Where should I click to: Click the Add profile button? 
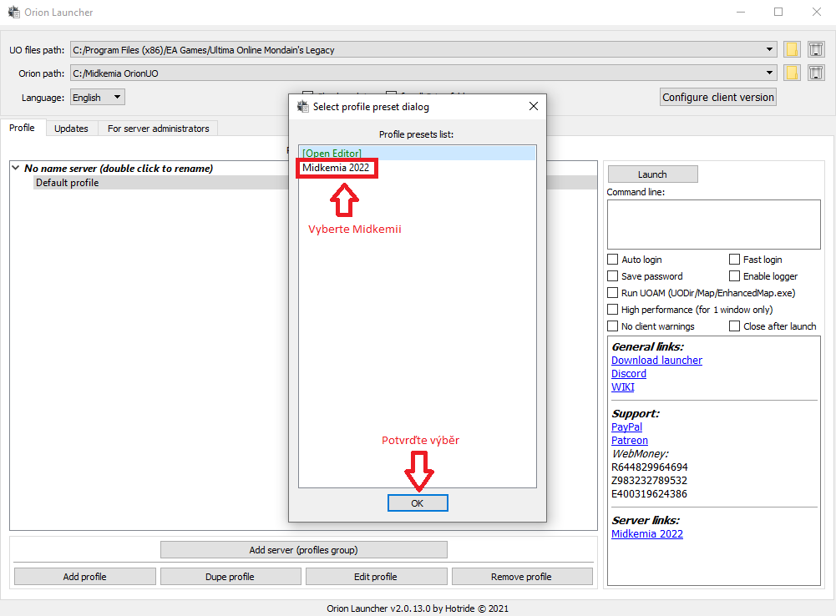pos(85,577)
